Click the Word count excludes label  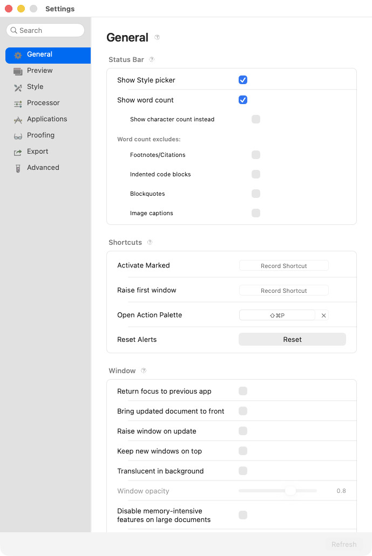pyautogui.click(x=148, y=139)
